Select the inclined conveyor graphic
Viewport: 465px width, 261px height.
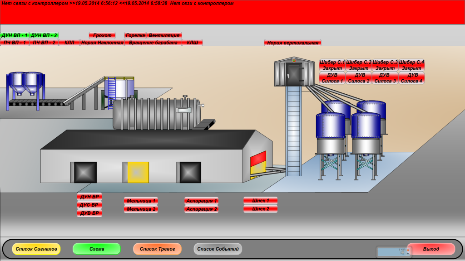tap(84, 92)
